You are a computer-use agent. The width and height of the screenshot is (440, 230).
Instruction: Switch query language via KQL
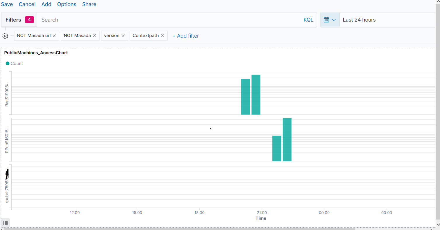(308, 20)
